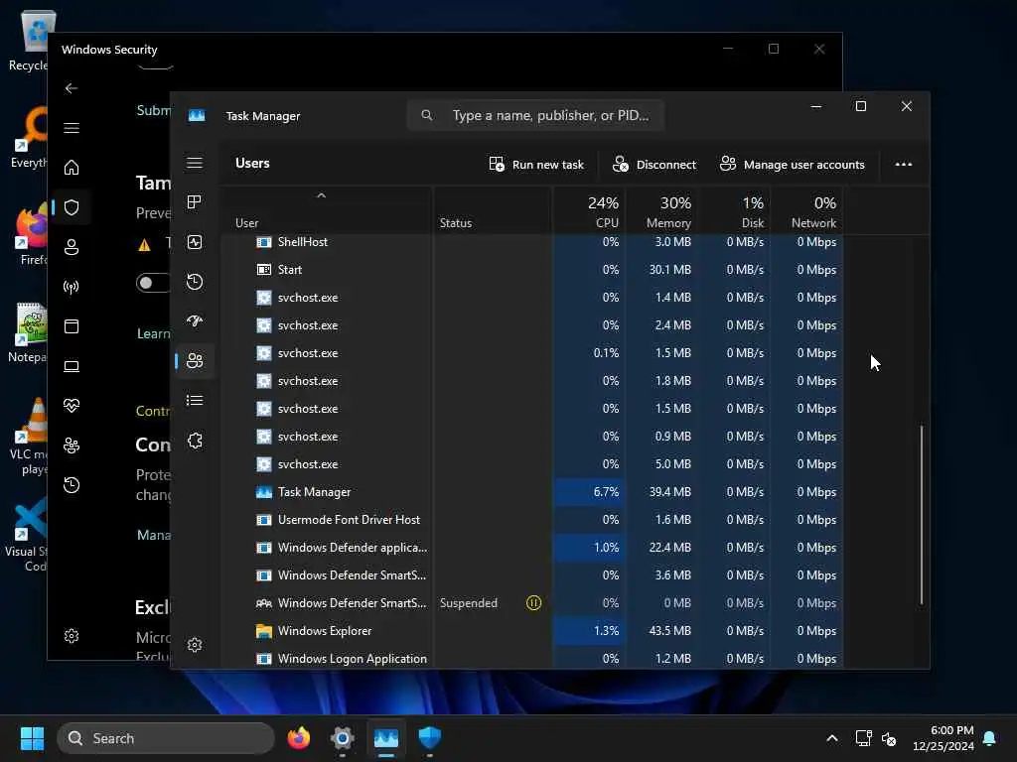Click the Run new task button
1017x762 pixels.
click(536, 165)
